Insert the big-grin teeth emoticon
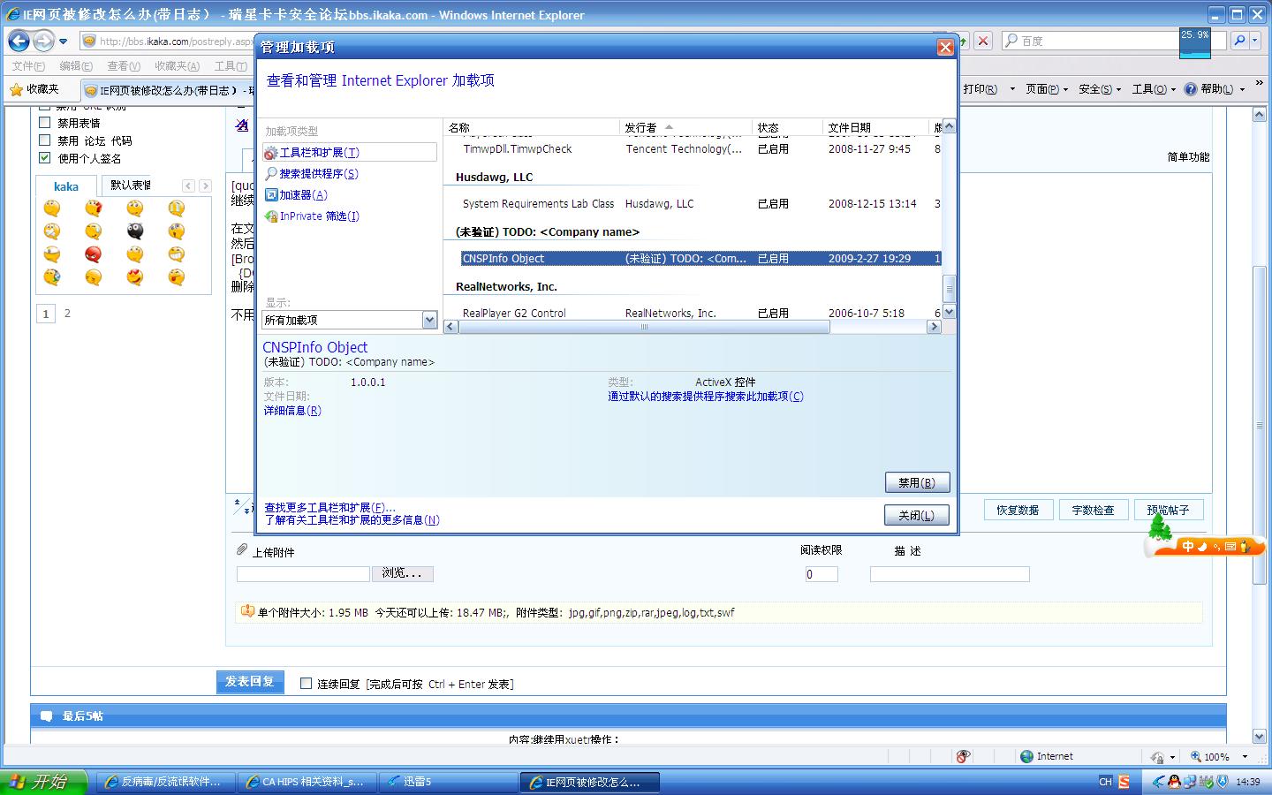Screen dimensions: 1272x795 (x=176, y=254)
